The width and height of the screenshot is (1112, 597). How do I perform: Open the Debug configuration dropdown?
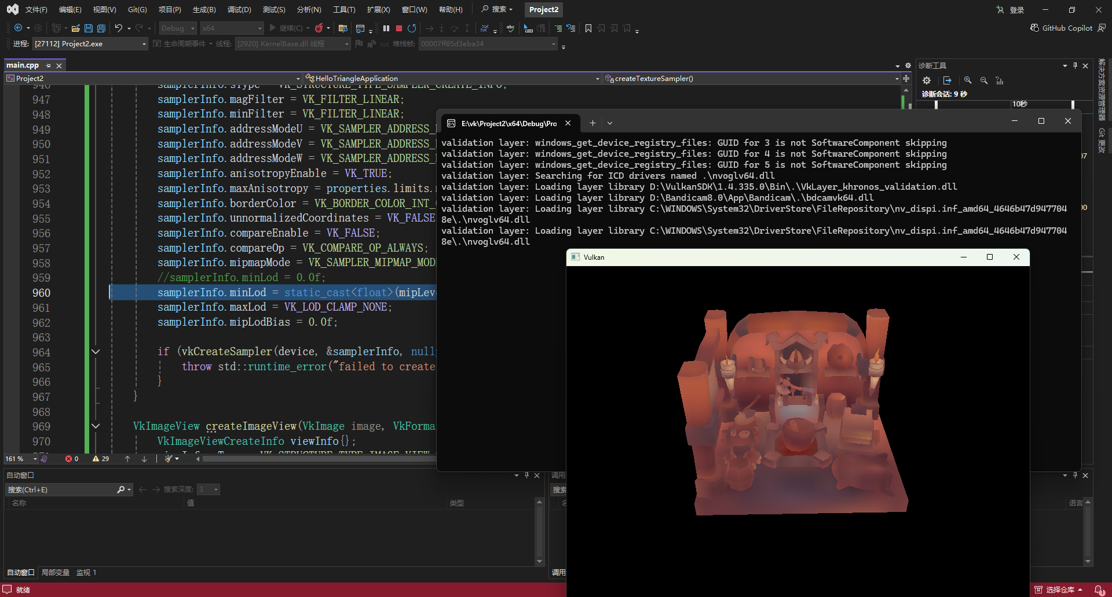(178, 28)
